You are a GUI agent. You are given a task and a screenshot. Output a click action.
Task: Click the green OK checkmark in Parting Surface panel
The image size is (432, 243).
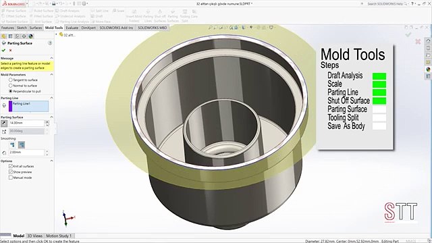point(3,50)
